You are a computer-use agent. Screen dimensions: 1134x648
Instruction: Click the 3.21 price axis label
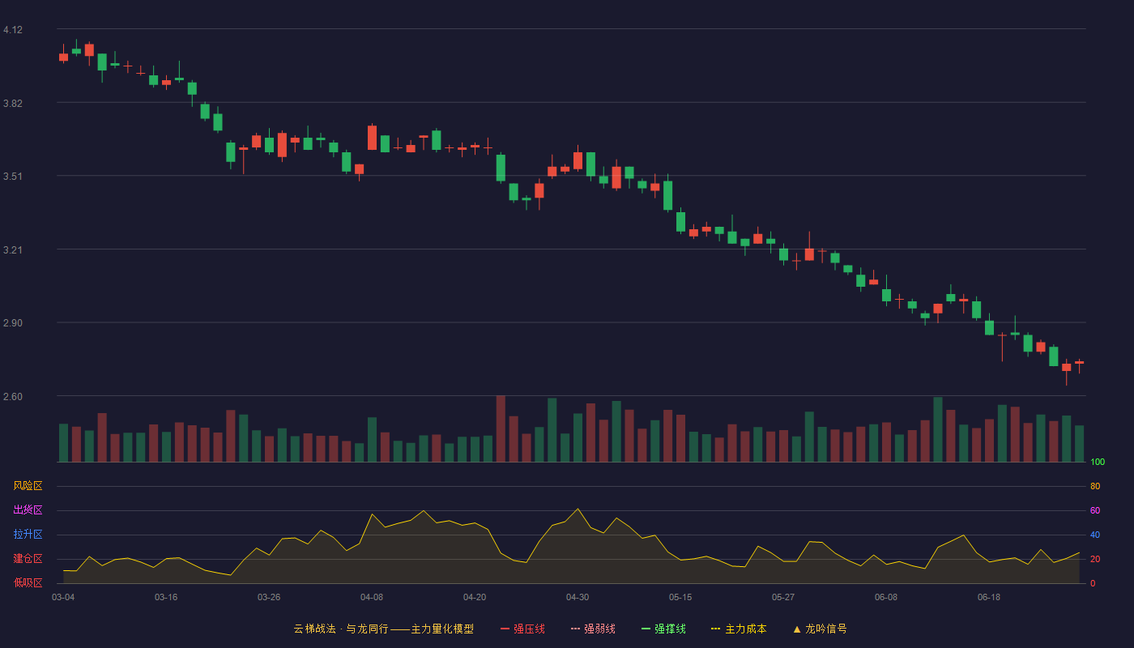coord(13,249)
